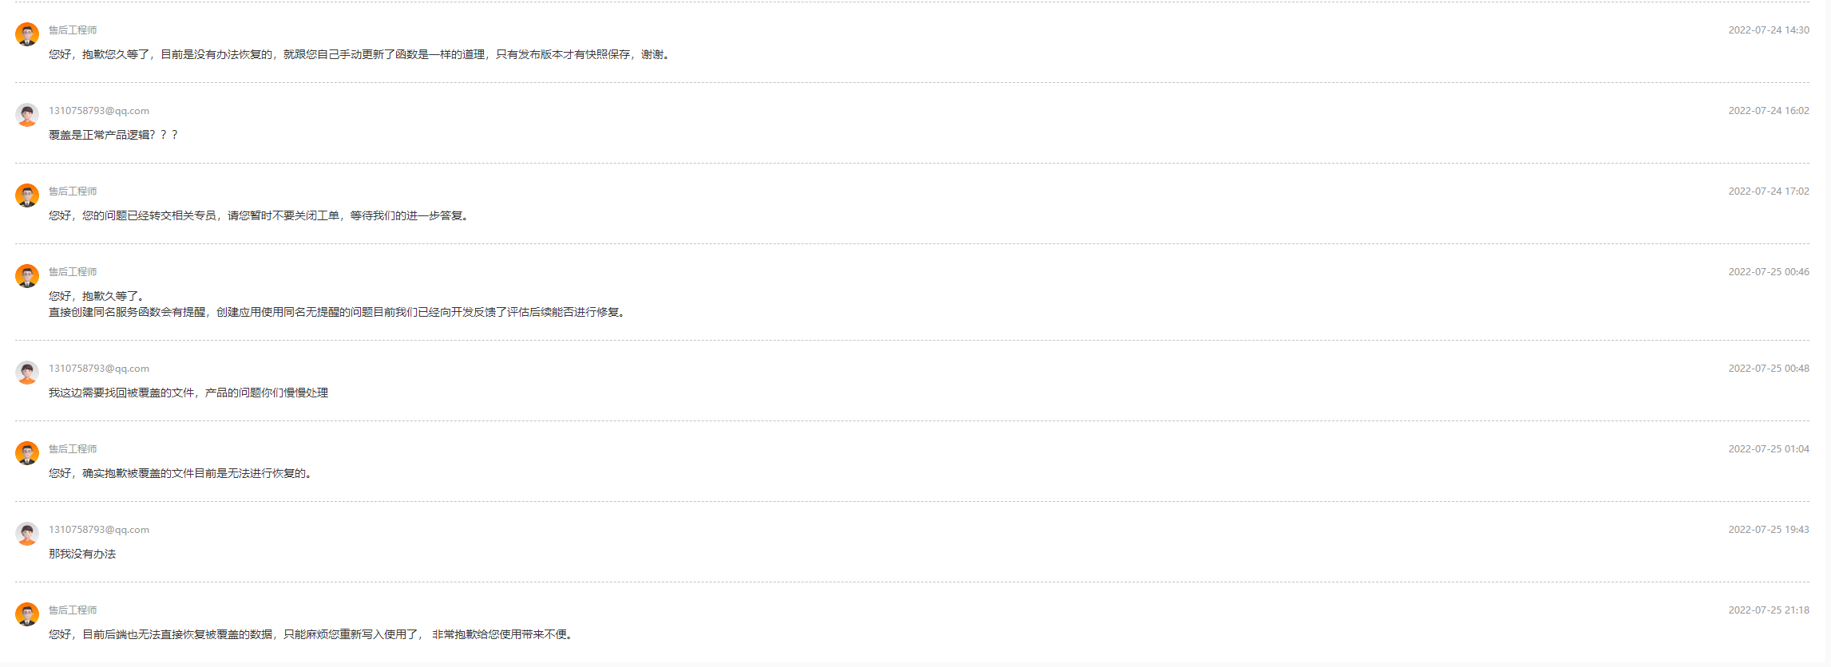Click the email name above '覆盖是正常产品逻辑'
The width and height of the screenshot is (1831, 667).
click(x=99, y=111)
